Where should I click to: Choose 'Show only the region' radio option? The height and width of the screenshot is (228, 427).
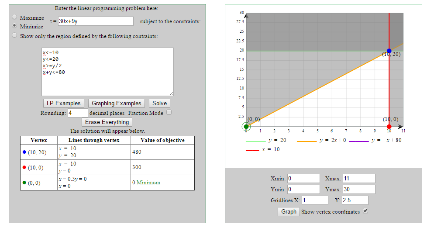(14, 35)
